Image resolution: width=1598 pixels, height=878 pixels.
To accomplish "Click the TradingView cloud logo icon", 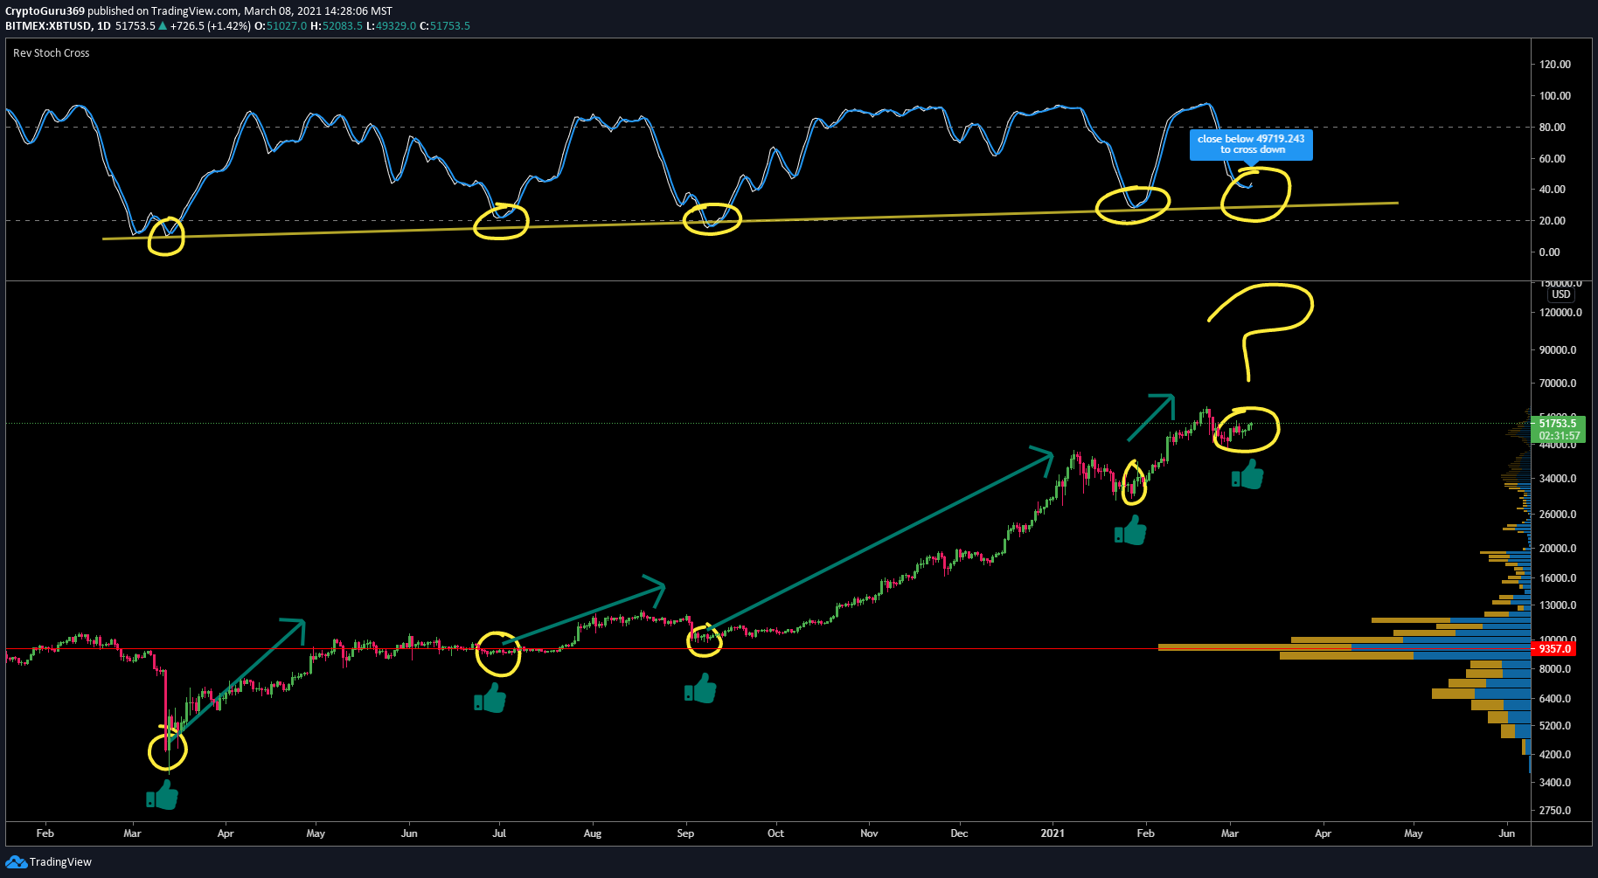I will [x=16, y=862].
